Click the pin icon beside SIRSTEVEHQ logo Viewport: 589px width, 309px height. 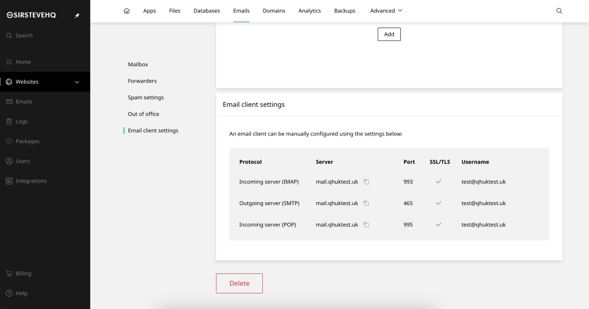pos(77,16)
